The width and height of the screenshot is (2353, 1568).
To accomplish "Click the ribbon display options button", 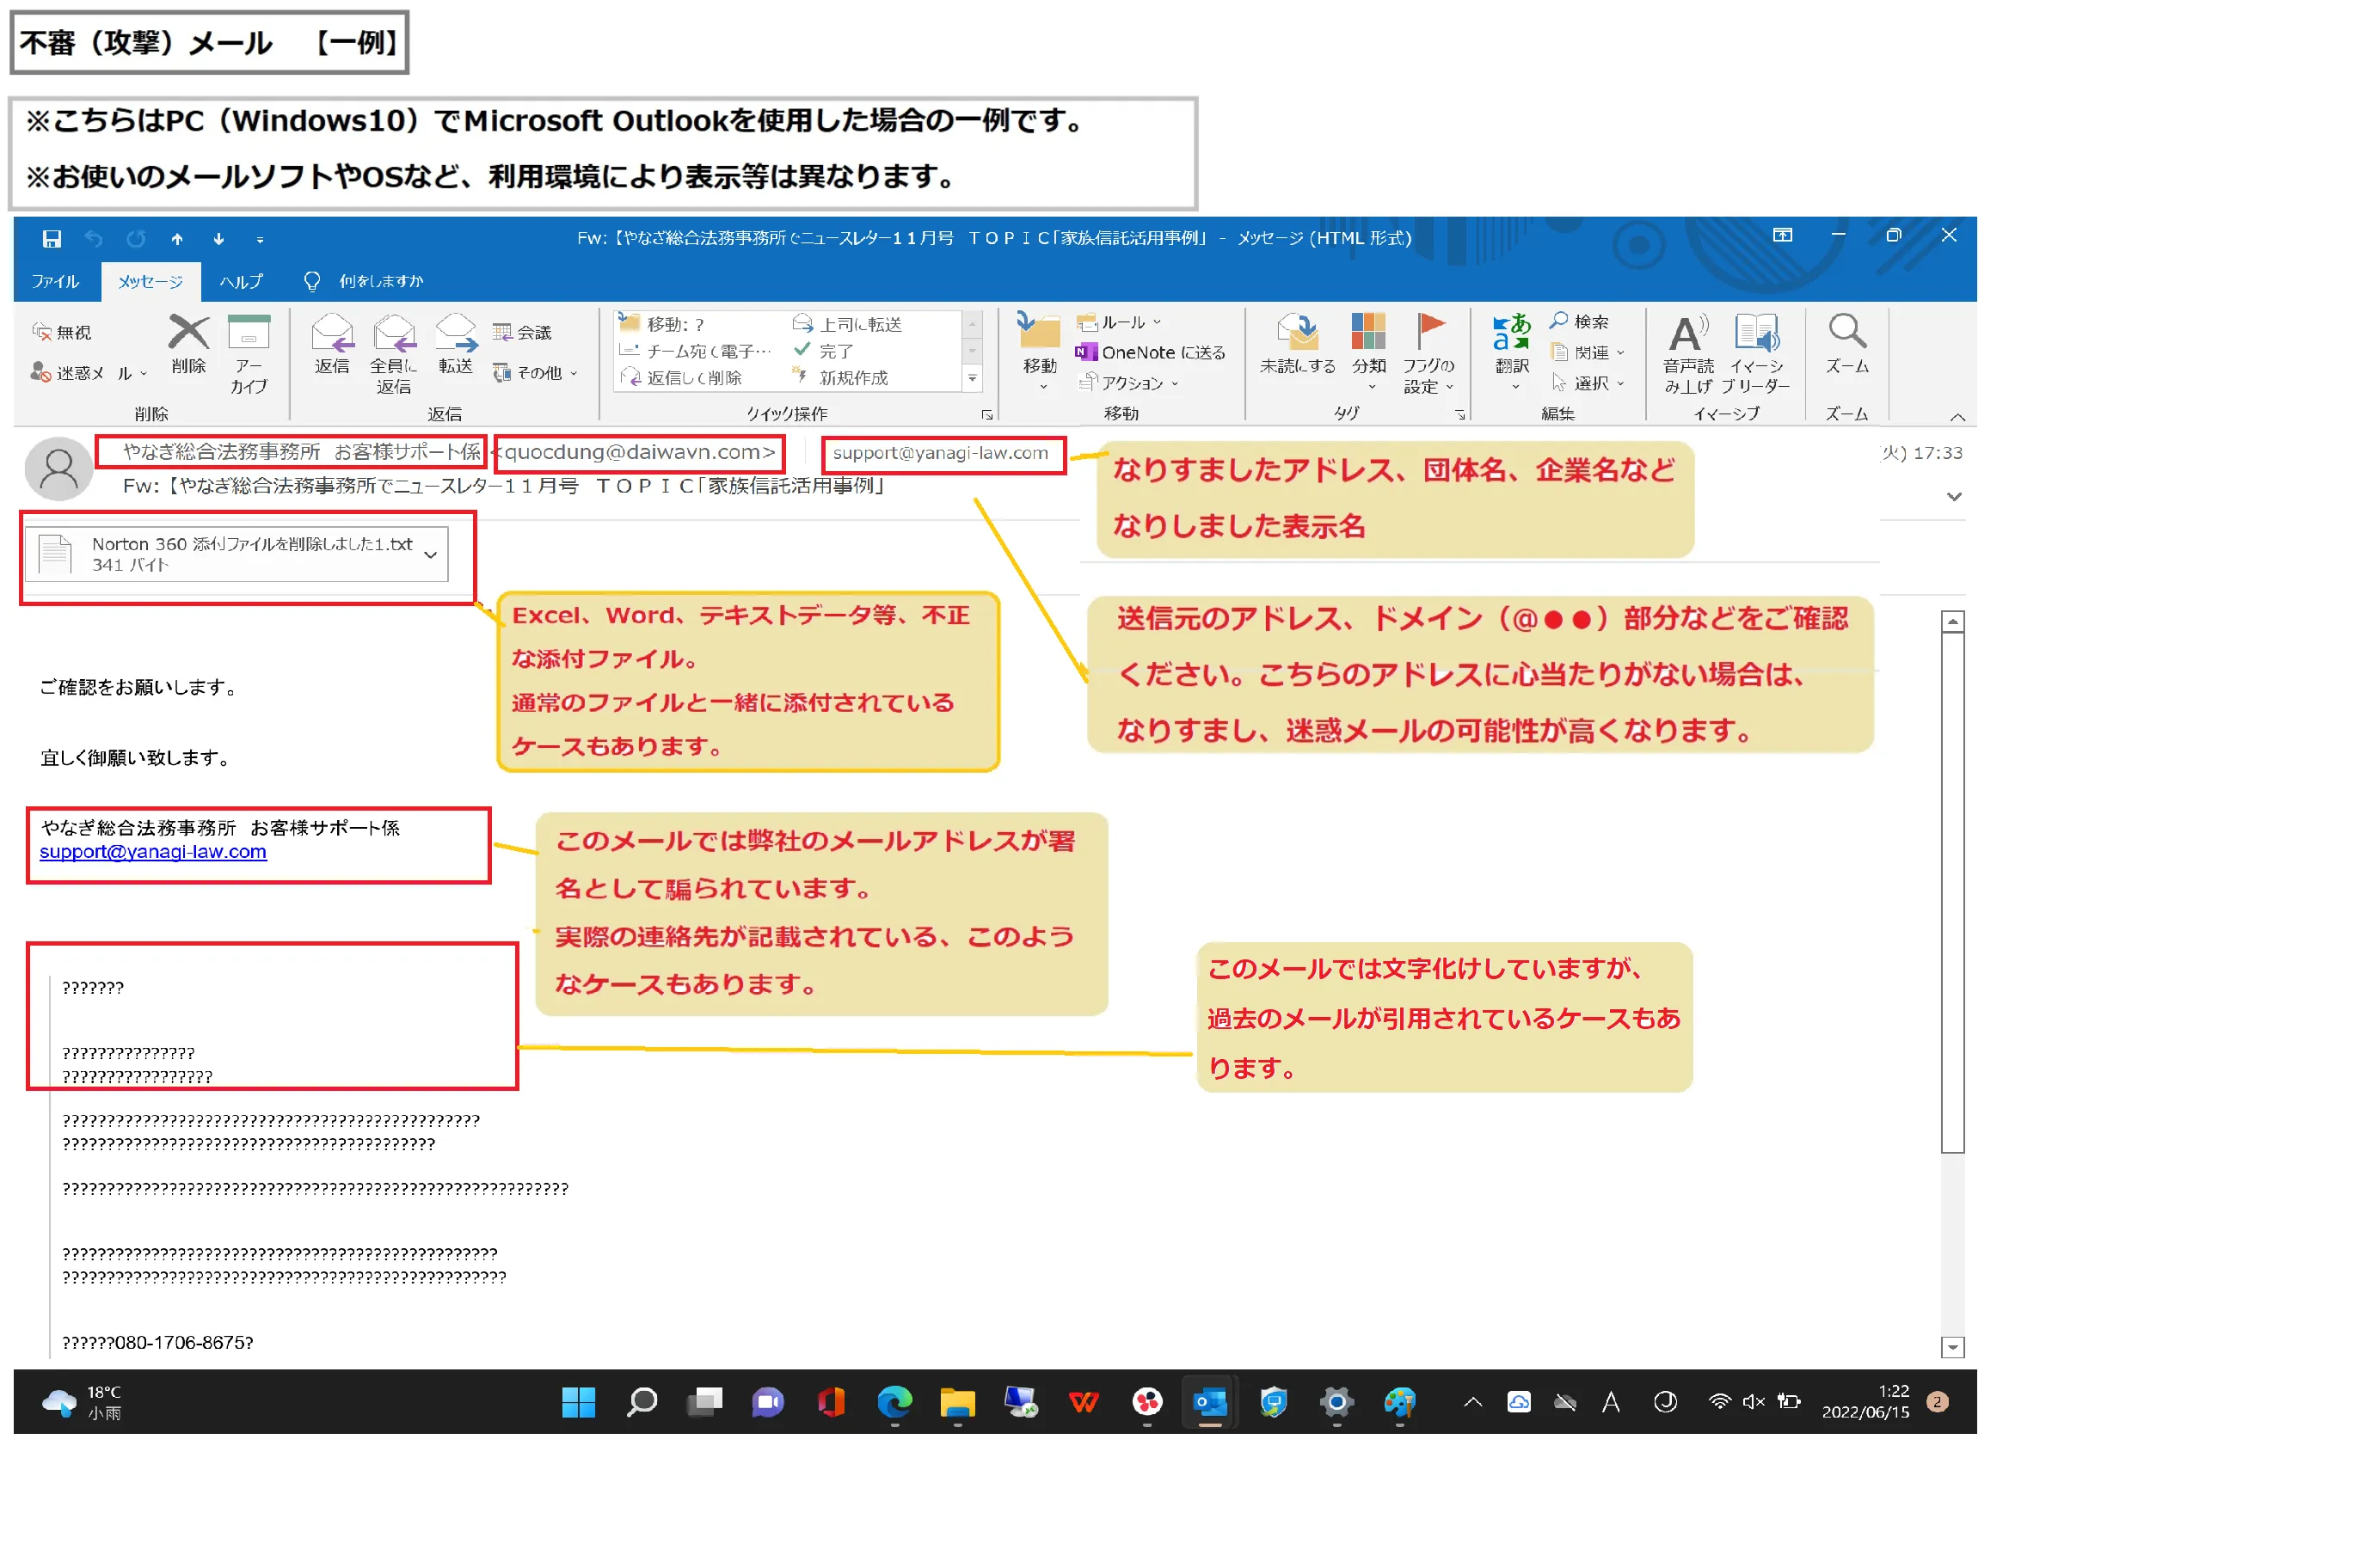I will tap(1783, 235).
